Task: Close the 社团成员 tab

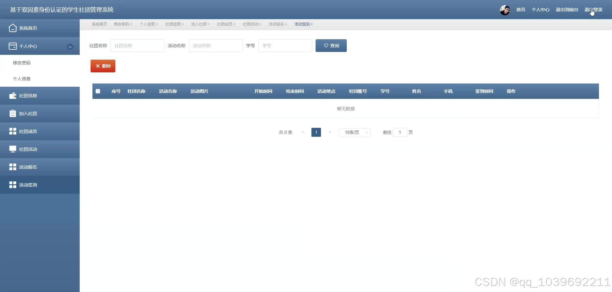Action: point(234,24)
